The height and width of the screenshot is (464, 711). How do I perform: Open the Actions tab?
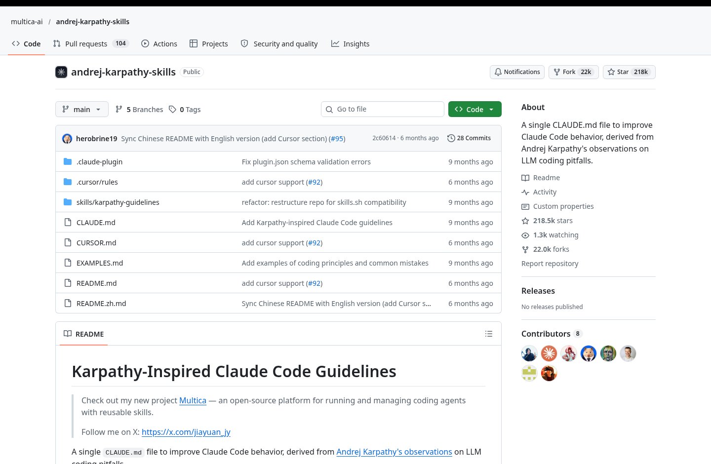[x=159, y=43]
